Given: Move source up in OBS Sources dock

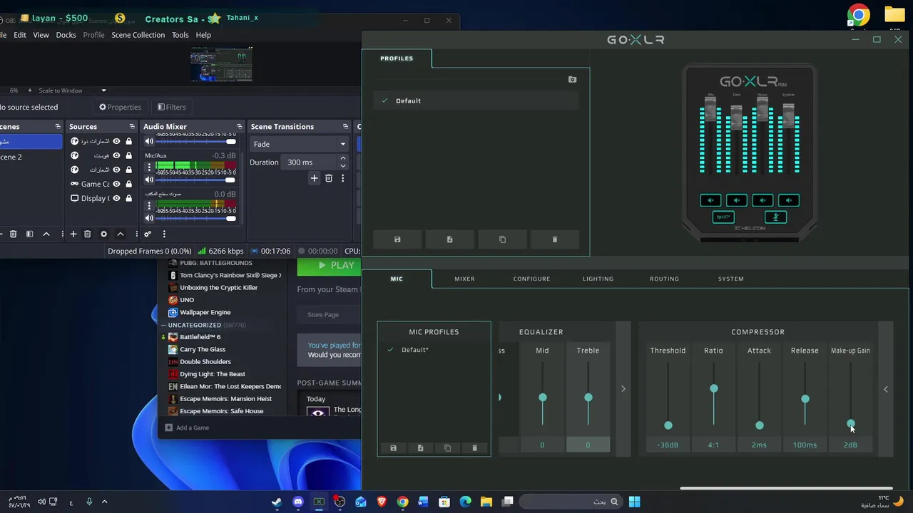Looking at the screenshot, I should click(121, 234).
